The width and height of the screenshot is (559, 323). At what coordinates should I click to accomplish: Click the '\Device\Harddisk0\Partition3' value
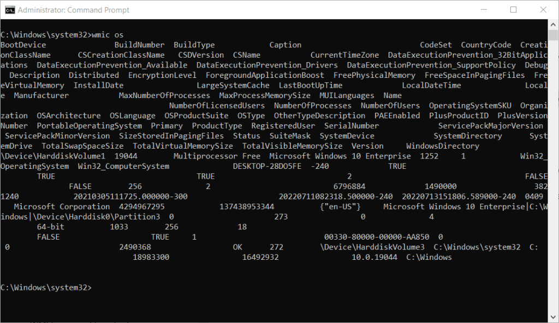[96, 217]
